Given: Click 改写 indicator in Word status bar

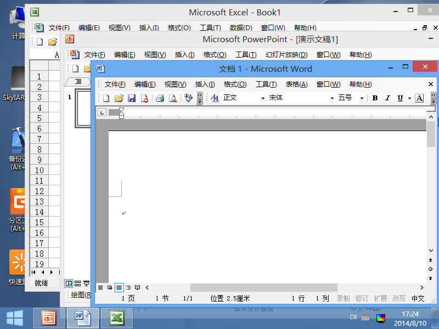Looking at the screenshot, I should pos(399,298).
